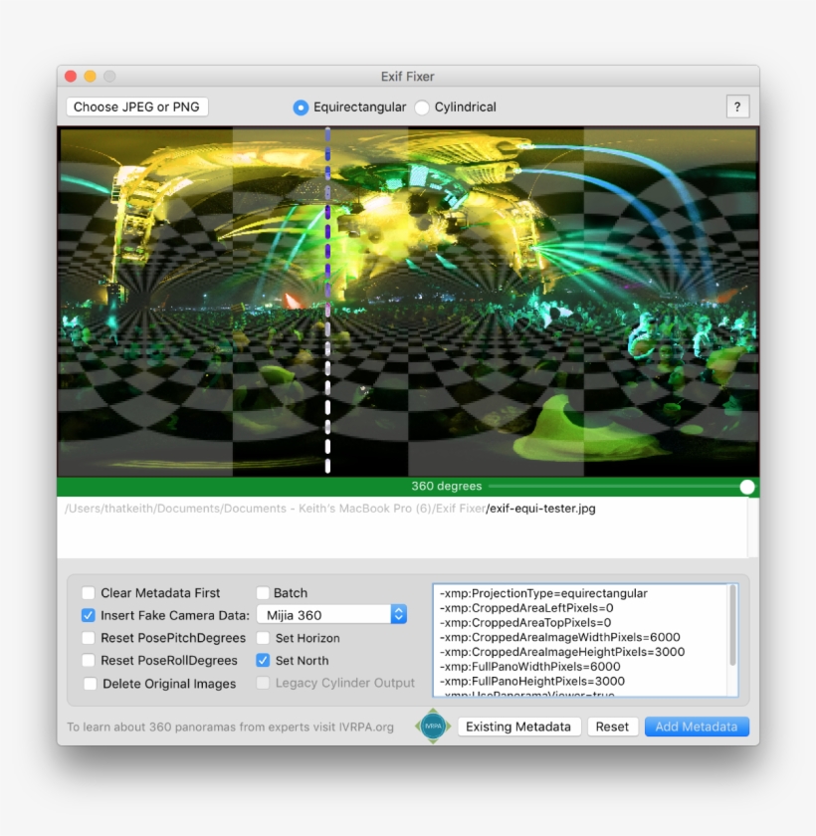This screenshot has width=816, height=836.
Task: Click the Add Metadata button
Action: coord(697,727)
